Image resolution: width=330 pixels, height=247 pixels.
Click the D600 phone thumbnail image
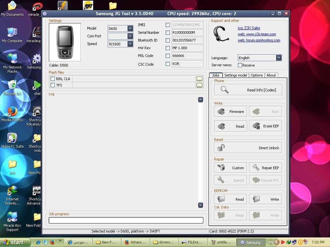(x=65, y=42)
